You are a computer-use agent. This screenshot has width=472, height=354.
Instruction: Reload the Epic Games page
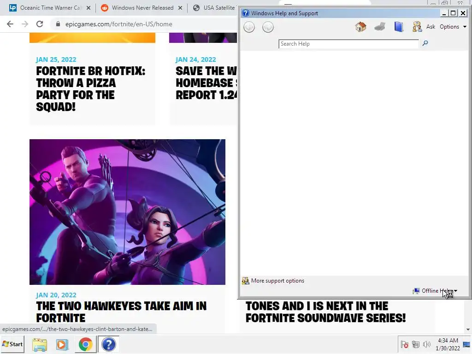tap(40, 24)
